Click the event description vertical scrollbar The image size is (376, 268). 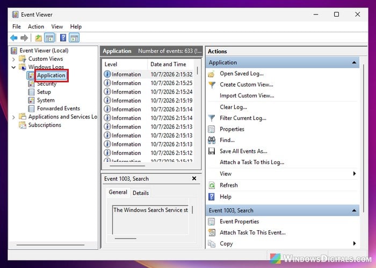click(192, 210)
